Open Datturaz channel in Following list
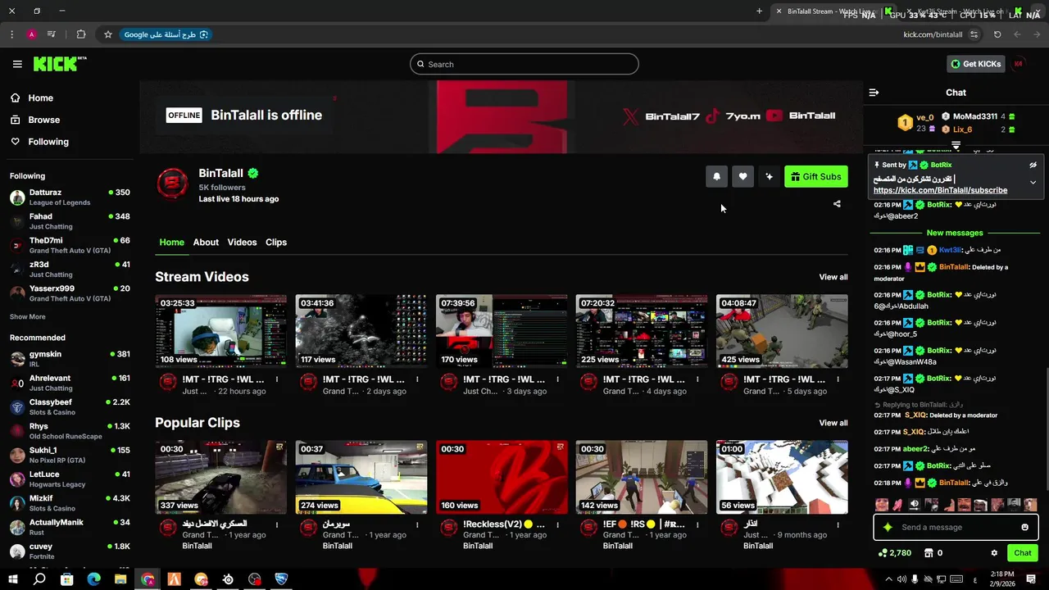Viewport: 1049px width, 590px height. pyautogui.click(x=70, y=197)
